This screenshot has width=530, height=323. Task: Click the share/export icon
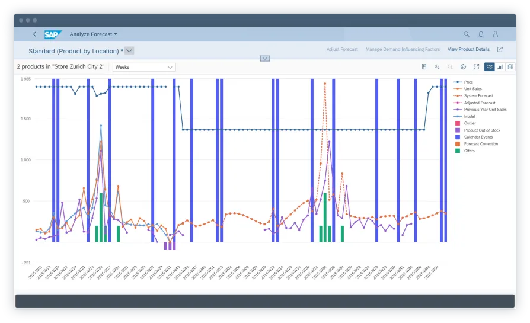click(500, 50)
